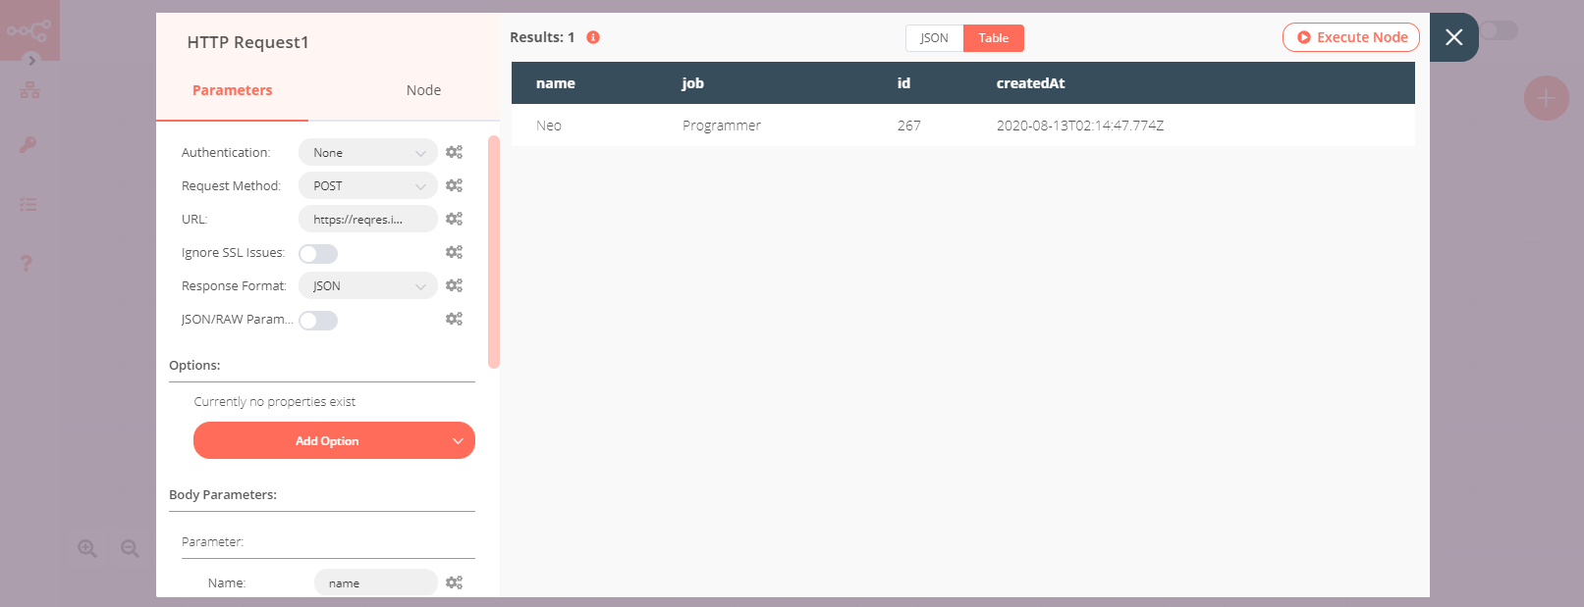Toggle JSON/RAW Parameters switch
1584x607 pixels.
(318, 321)
